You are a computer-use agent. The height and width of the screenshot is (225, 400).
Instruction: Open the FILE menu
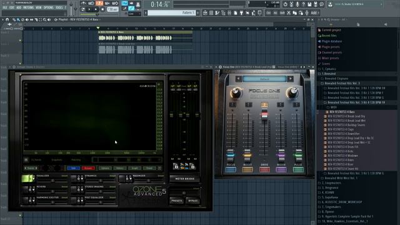(5, 7)
